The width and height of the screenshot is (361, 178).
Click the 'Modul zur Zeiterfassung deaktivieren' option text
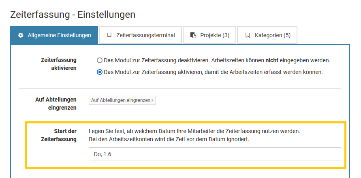click(217, 60)
